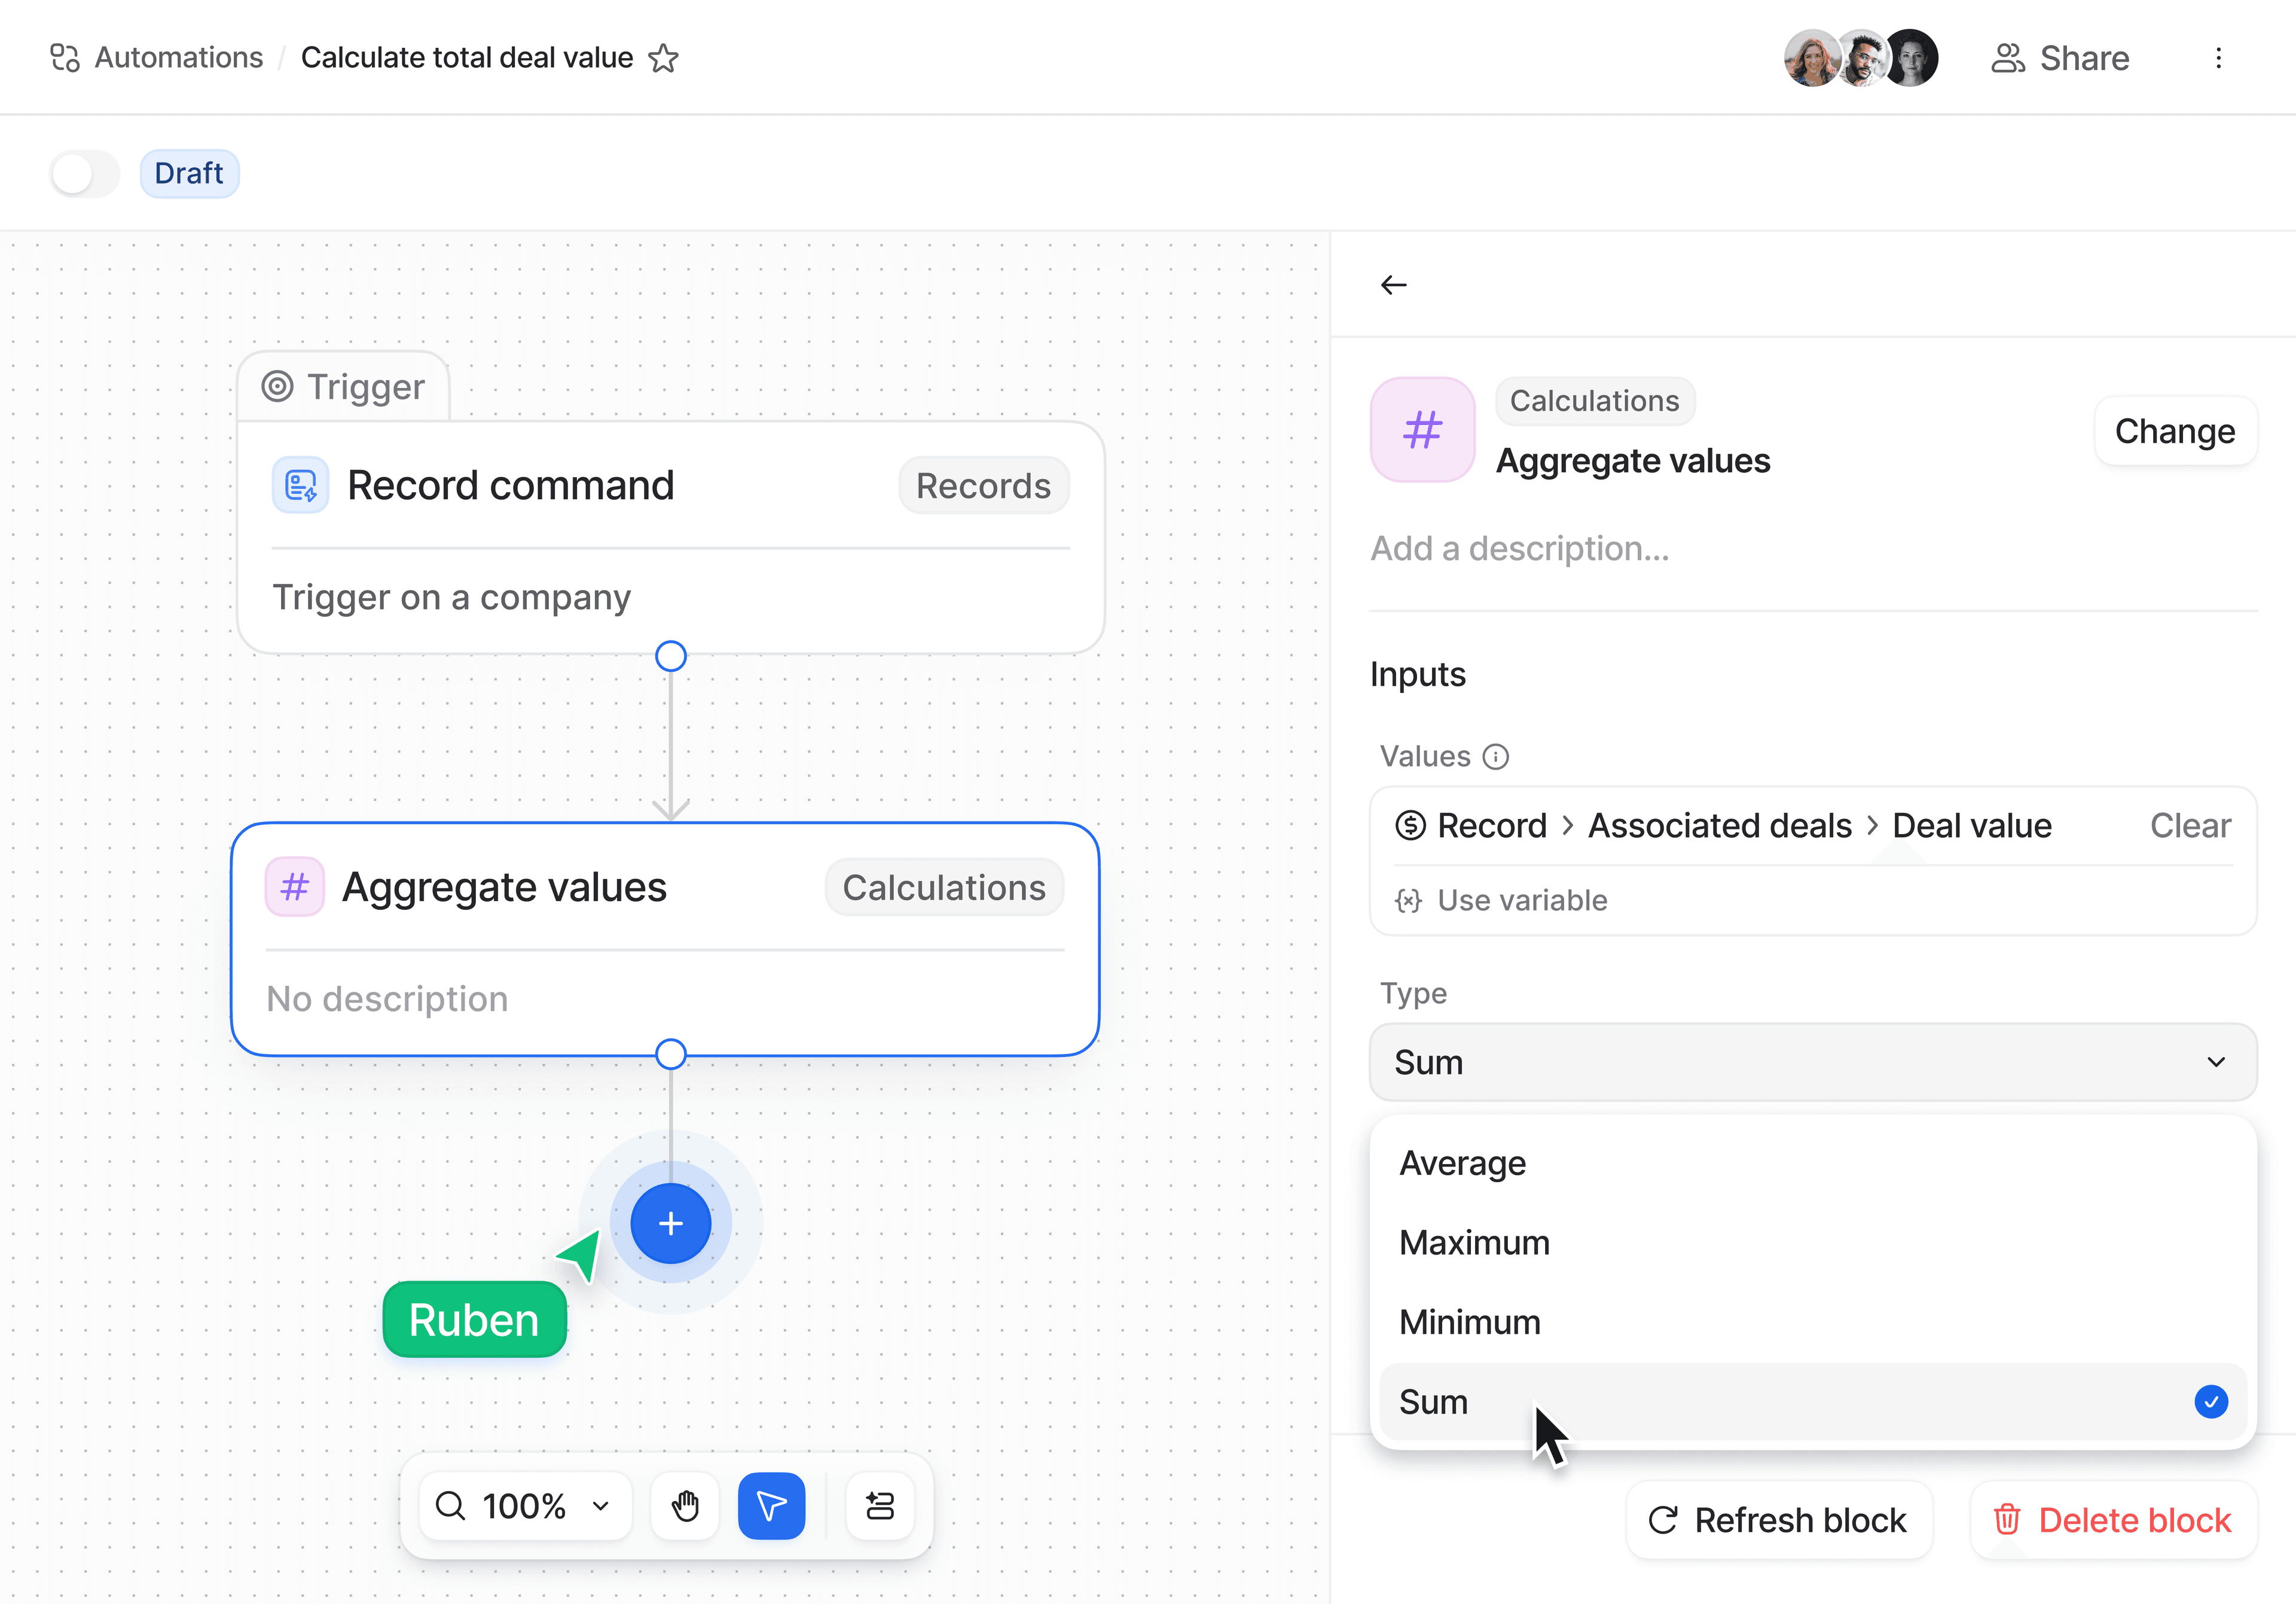
Task: Choose Maximum from the type list
Action: 1474,1243
